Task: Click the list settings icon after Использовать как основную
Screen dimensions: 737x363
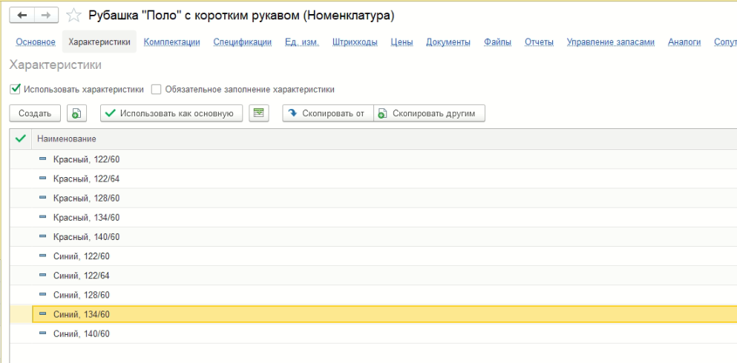Action: click(259, 113)
